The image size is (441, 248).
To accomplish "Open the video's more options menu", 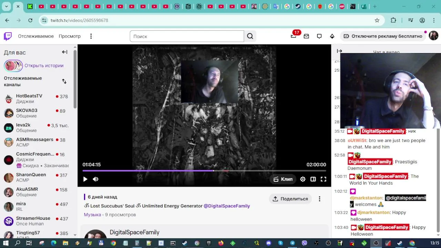I will click(x=319, y=199).
